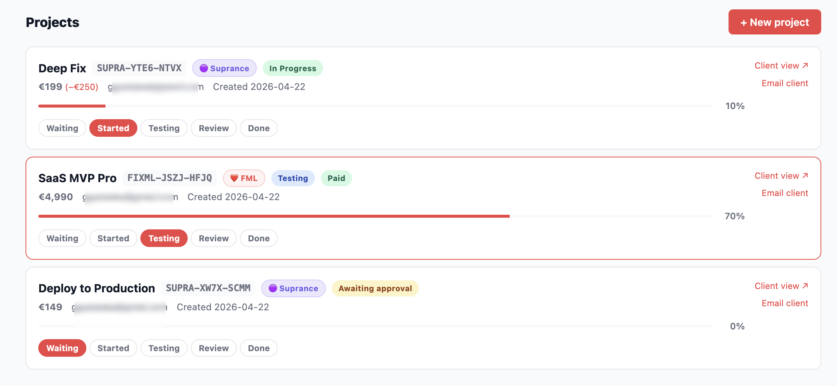This screenshot has width=837, height=386.
Task: Click the Deploy to Production title
Action: tap(96, 288)
